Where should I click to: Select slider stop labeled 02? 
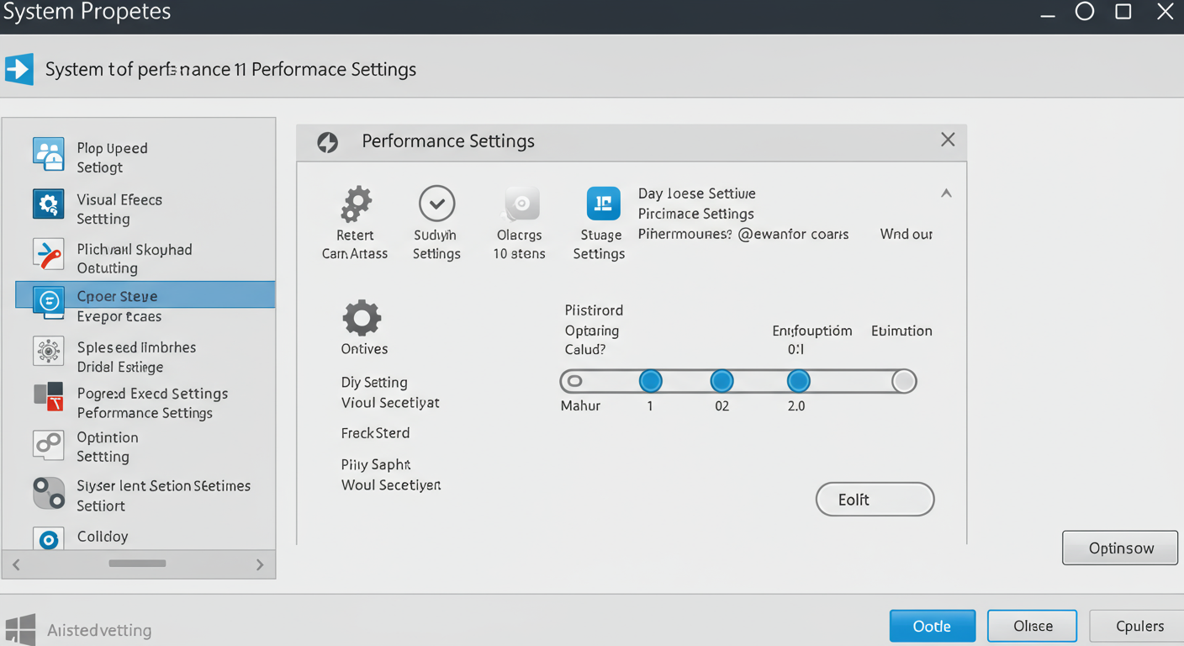point(721,381)
